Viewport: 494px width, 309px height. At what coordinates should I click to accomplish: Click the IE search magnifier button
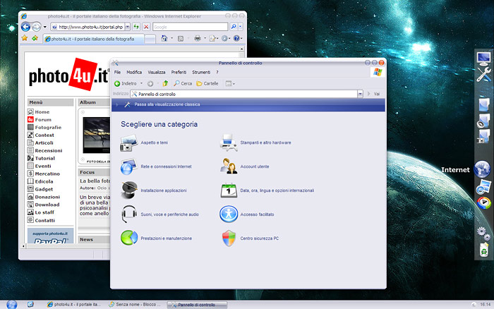(x=234, y=27)
